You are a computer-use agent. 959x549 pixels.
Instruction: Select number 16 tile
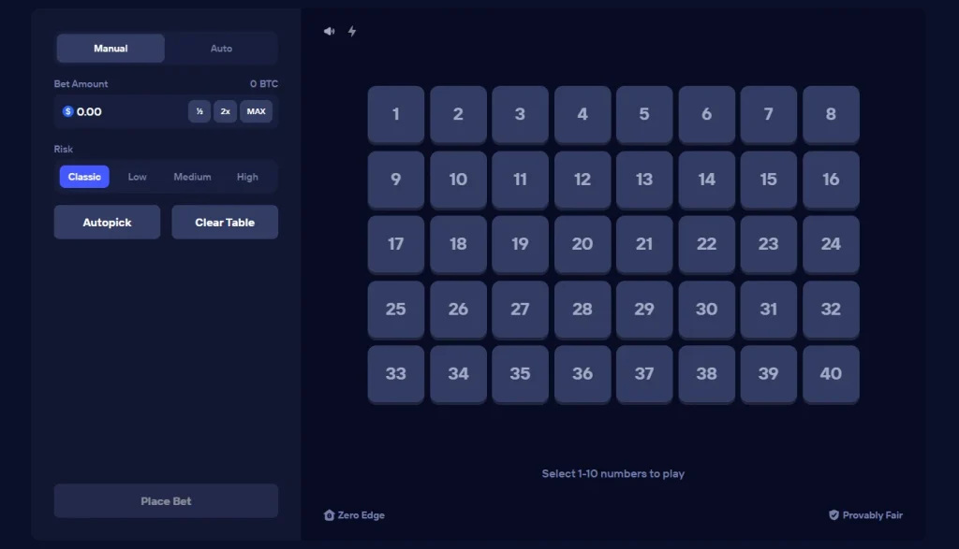click(831, 180)
